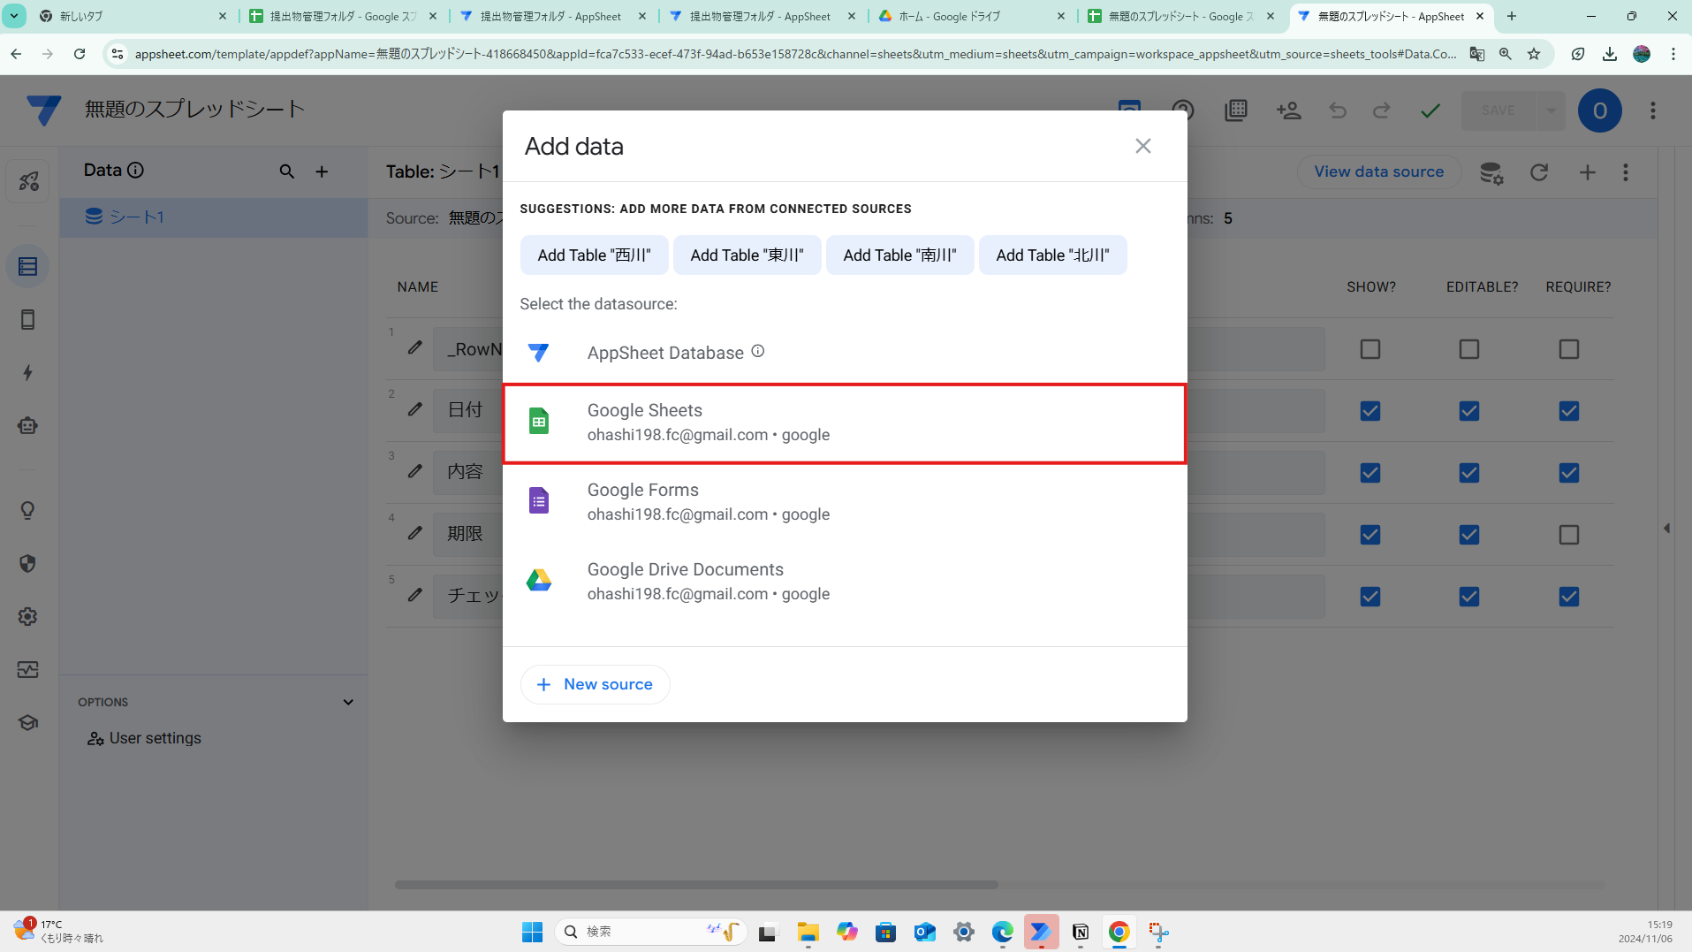Click the green checkmark status icon
The image size is (1692, 952).
point(1430,110)
